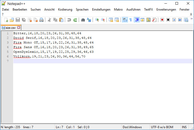Open the Replace dialog toolbar icon
The width and height of the screenshot is (194, 130).
pos(89,20)
